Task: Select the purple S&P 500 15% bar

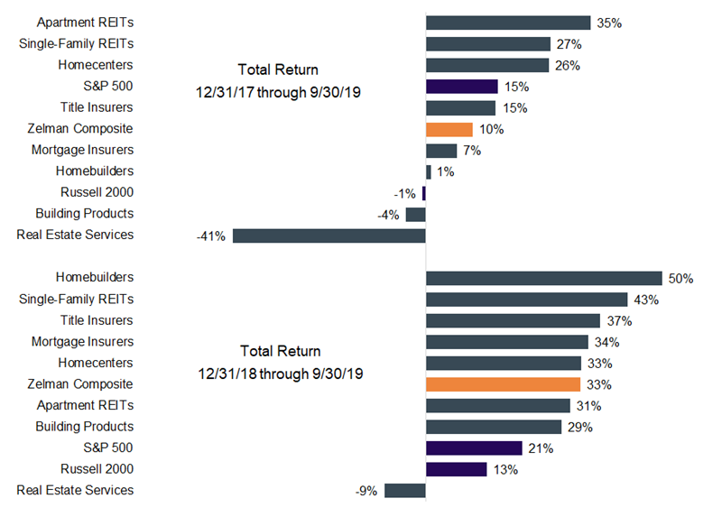Action: [x=462, y=87]
